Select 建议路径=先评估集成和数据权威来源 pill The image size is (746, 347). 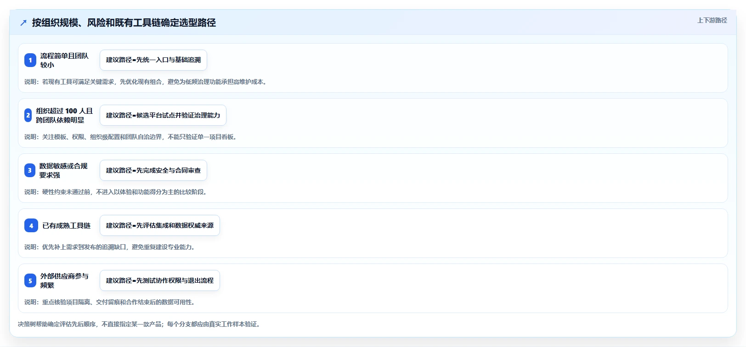point(160,225)
